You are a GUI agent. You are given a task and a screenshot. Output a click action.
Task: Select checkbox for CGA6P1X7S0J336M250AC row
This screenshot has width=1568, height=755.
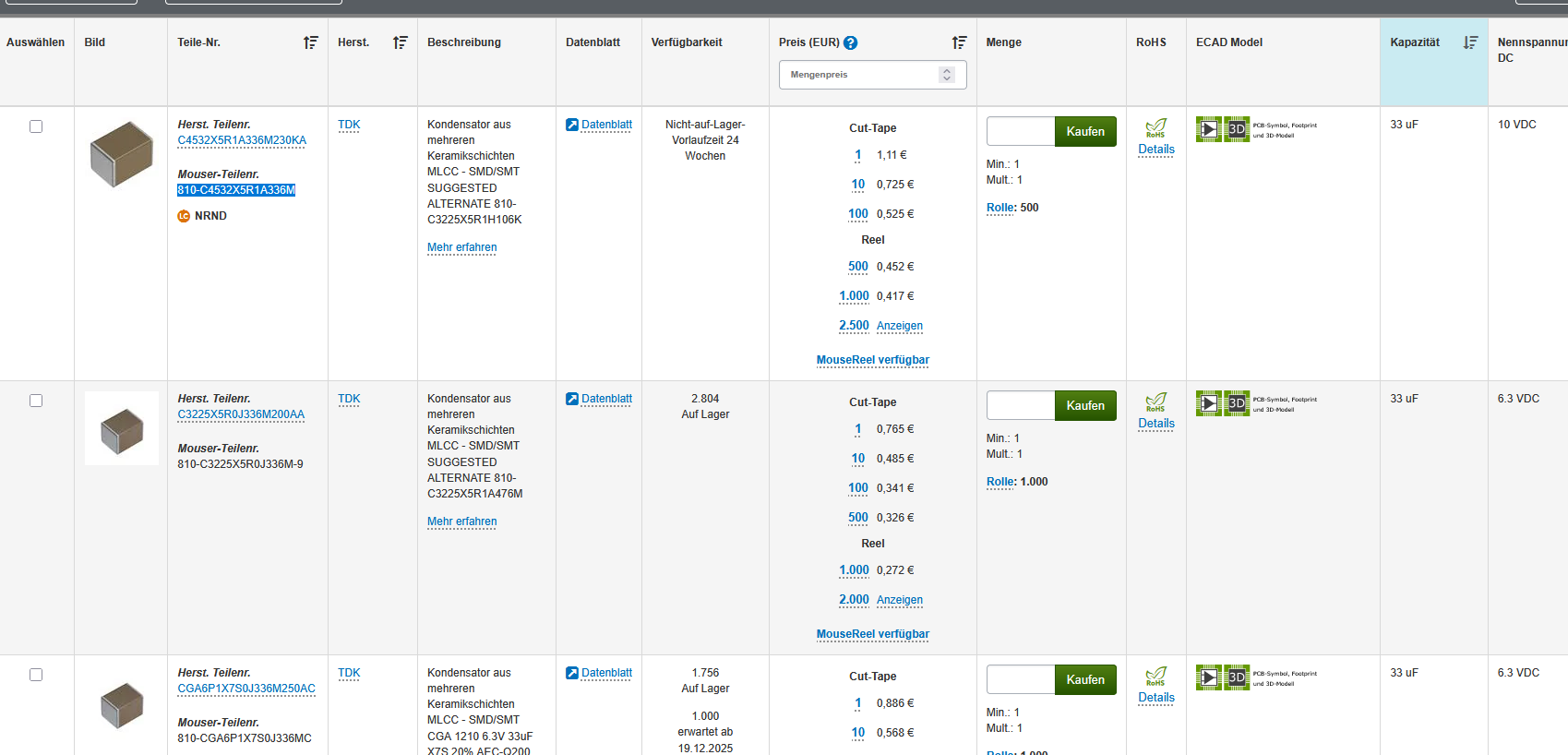pos(36,675)
